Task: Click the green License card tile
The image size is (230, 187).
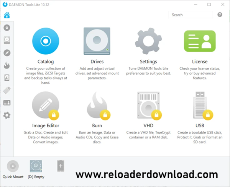Action: (200, 41)
